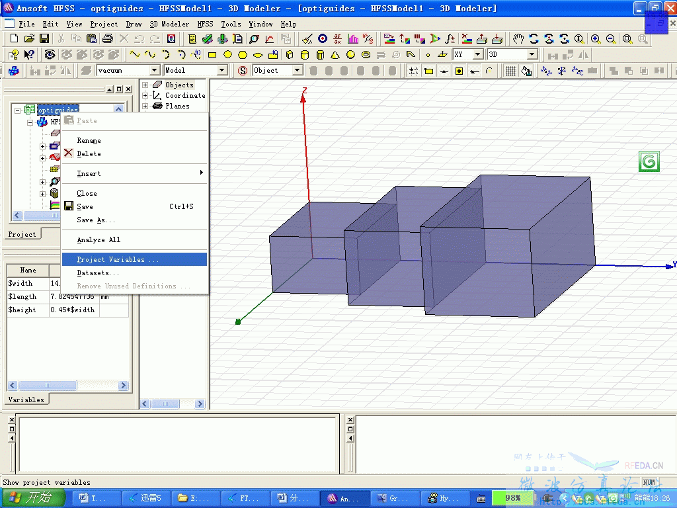Click the Draw Line tool icon
This screenshot has width=677, height=508.
click(135, 55)
